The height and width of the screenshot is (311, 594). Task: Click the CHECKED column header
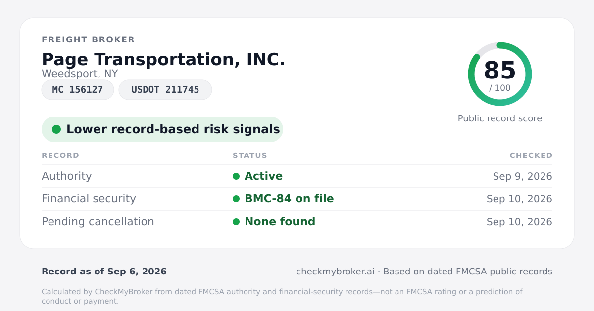tap(531, 155)
